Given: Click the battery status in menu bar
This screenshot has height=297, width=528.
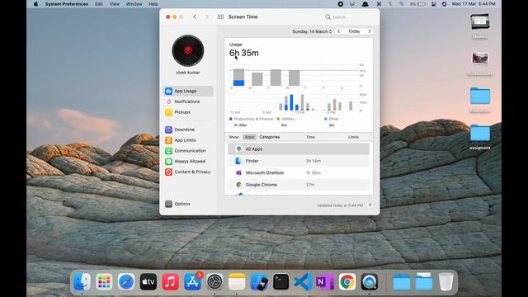Looking at the screenshot, I should 418,4.
